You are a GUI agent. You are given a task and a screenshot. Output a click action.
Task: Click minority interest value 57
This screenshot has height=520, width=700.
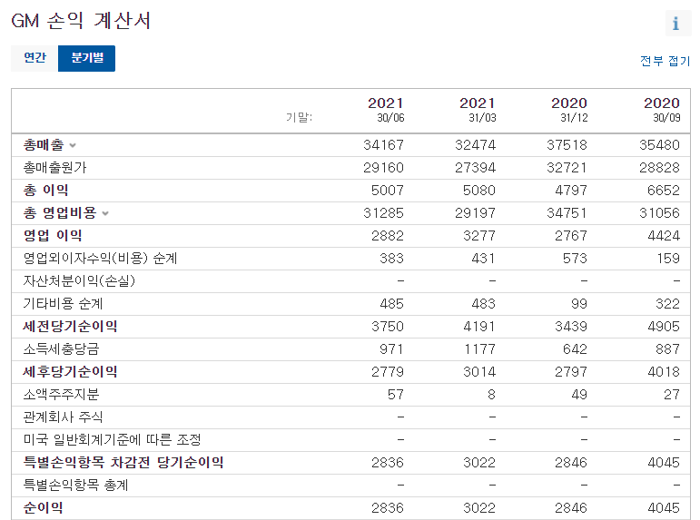click(x=396, y=395)
